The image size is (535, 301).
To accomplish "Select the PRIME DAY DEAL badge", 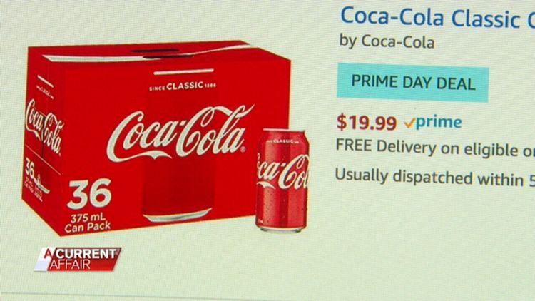I will pos(413,83).
